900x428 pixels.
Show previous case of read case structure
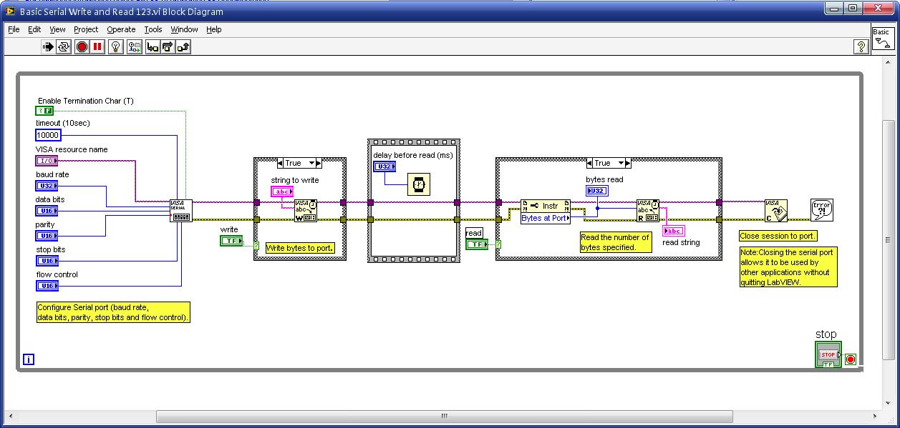pyautogui.click(x=590, y=163)
